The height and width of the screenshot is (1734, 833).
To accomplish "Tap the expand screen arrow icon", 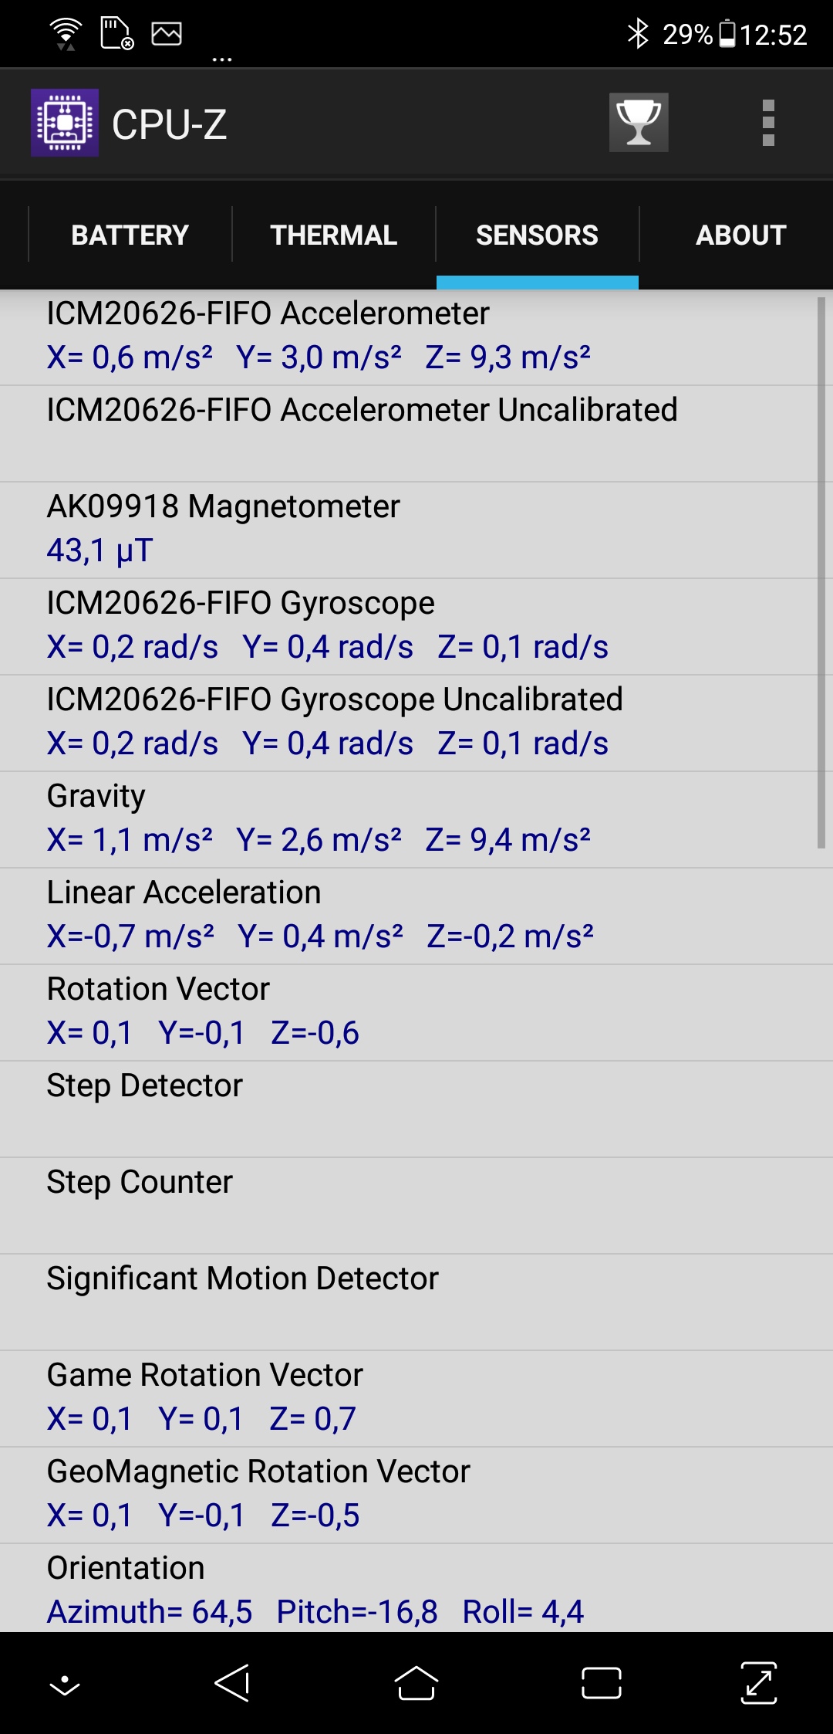I will point(759,1683).
